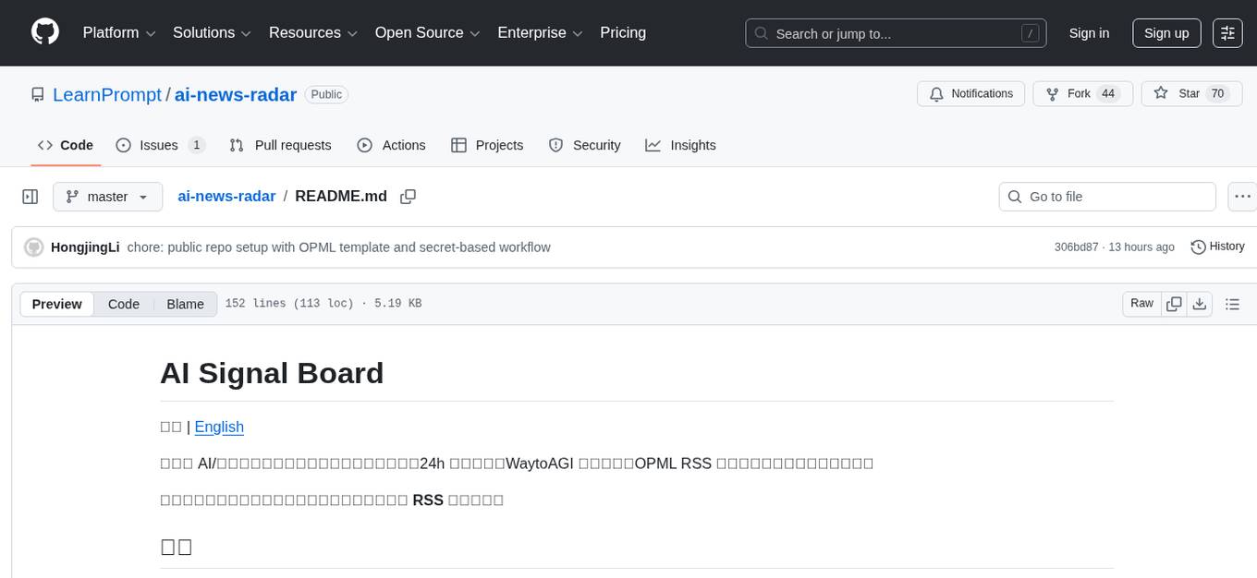Open the three-dot more file actions menu
The width and height of the screenshot is (1257, 578).
click(1243, 197)
